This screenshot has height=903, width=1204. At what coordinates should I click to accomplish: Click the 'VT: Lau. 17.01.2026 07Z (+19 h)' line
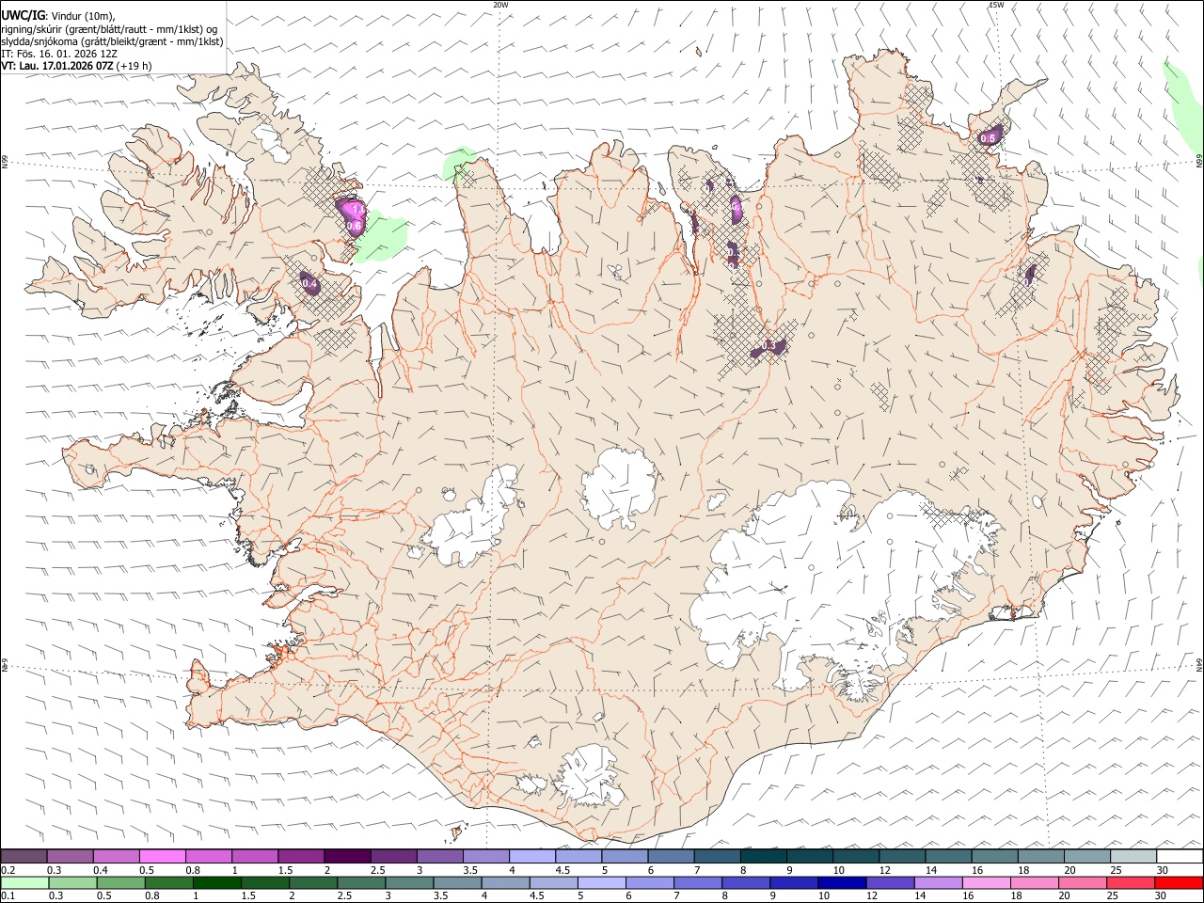[77, 66]
